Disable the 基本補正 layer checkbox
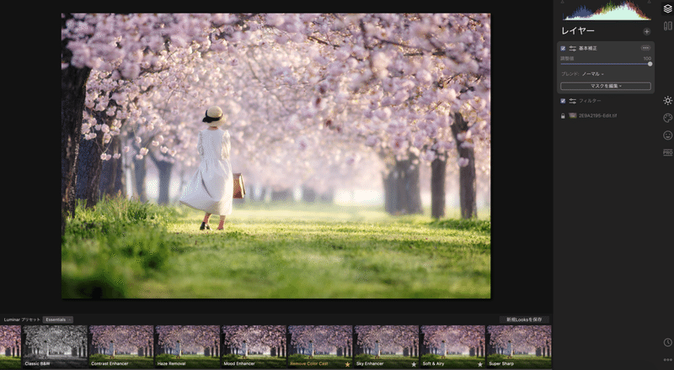The width and height of the screenshot is (674, 370). 563,49
